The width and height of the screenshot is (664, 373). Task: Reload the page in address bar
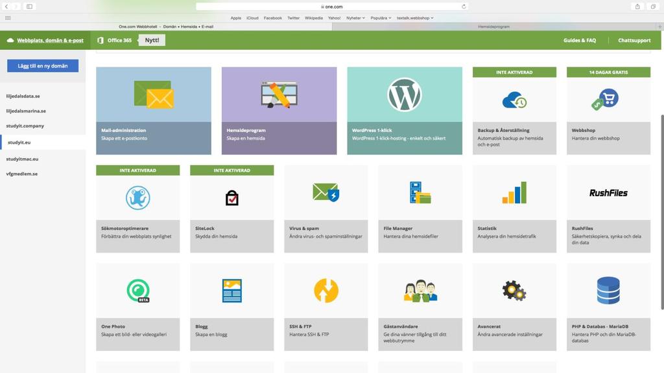click(x=464, y=6)
